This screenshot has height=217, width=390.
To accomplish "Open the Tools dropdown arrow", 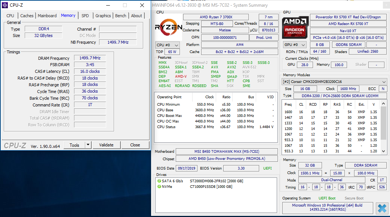I will tap(88, 145).
